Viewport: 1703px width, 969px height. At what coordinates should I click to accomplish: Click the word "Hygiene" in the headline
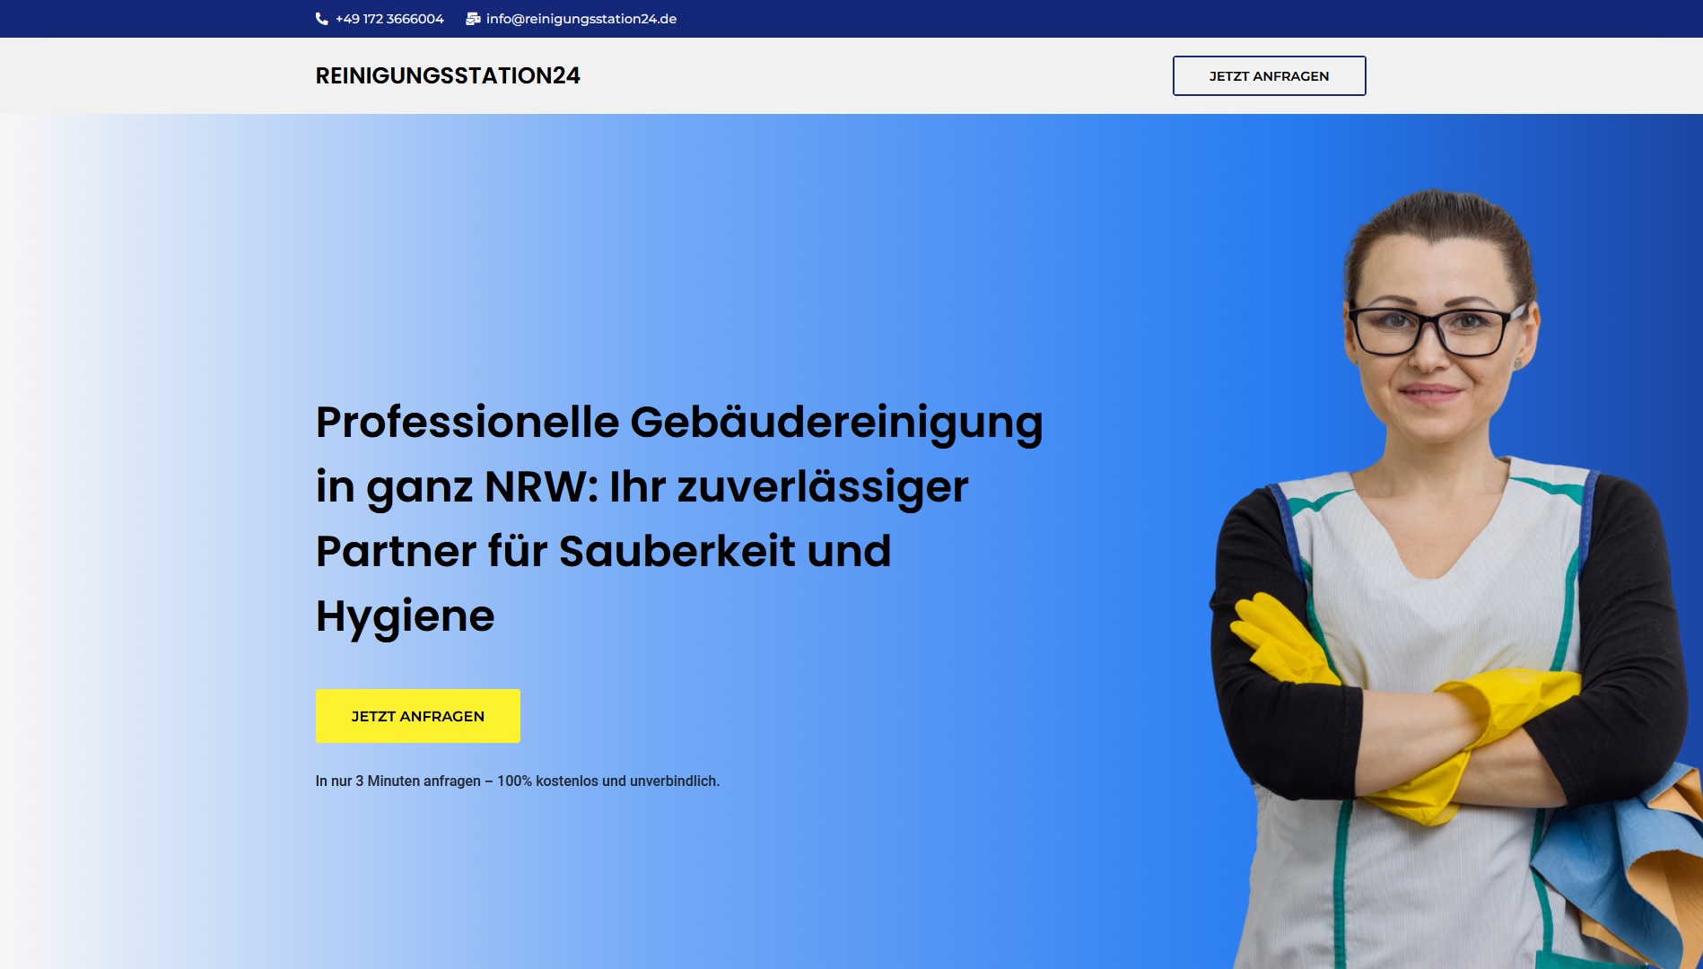405,617
